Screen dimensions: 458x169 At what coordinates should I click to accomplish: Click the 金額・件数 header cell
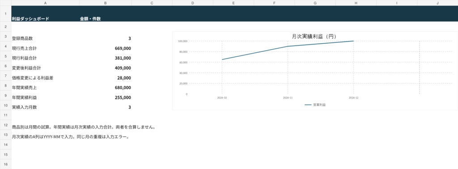tap(105, 14)
